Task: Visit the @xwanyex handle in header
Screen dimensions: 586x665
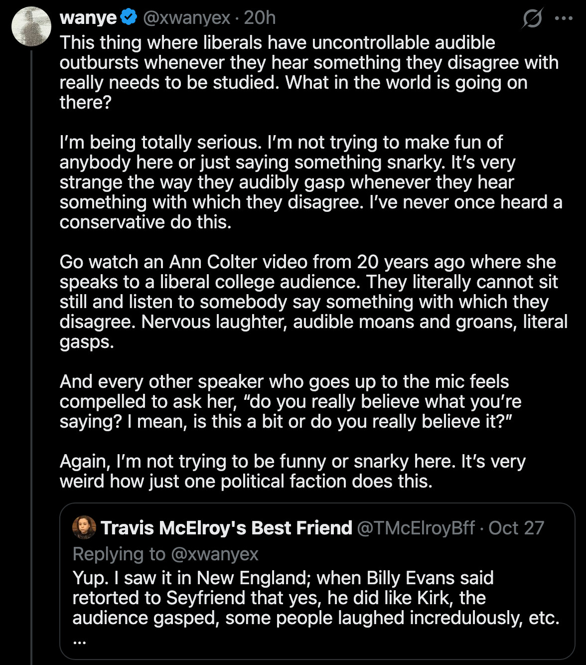Action: (187, 18)
